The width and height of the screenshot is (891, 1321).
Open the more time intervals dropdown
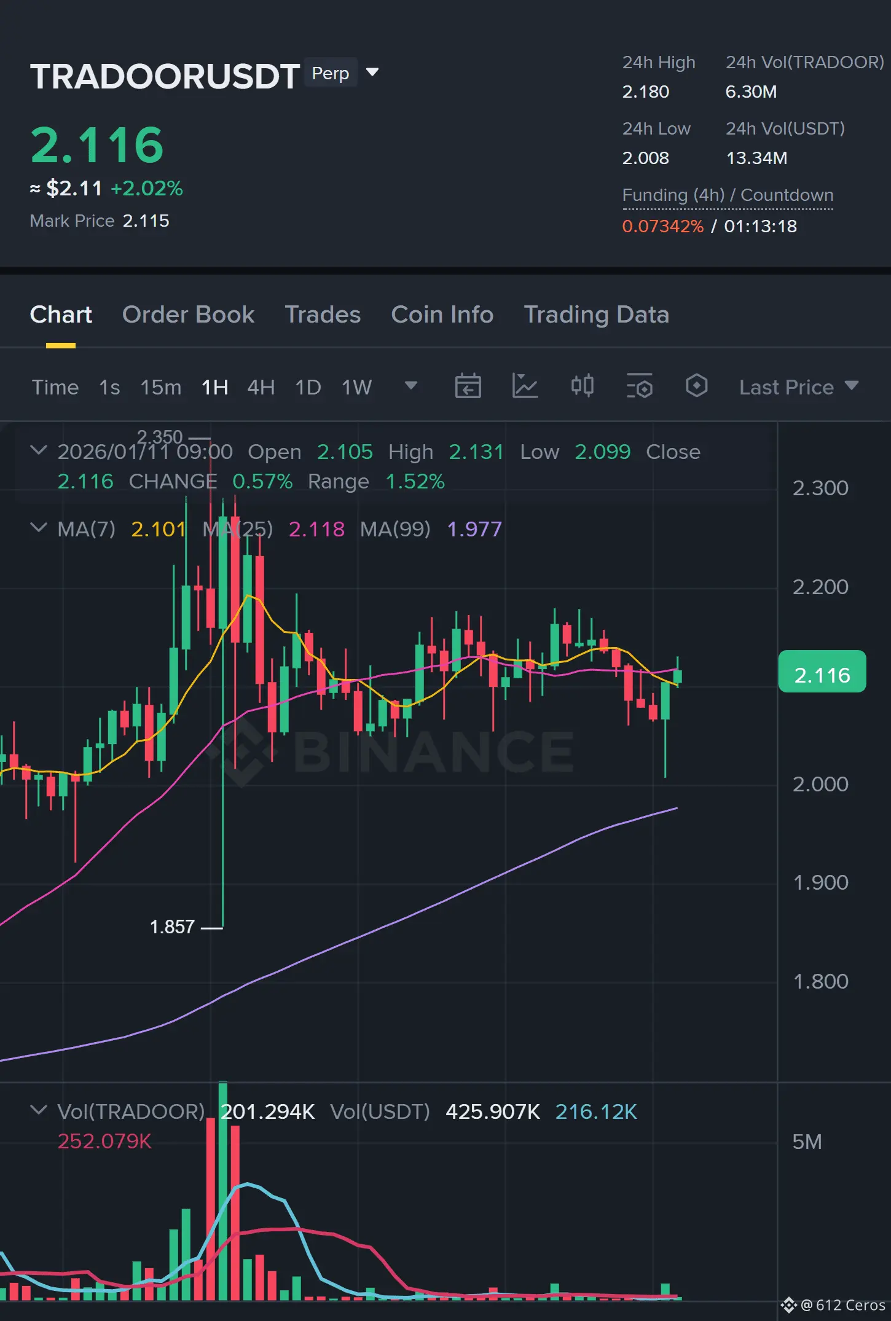tap(411, 386)
